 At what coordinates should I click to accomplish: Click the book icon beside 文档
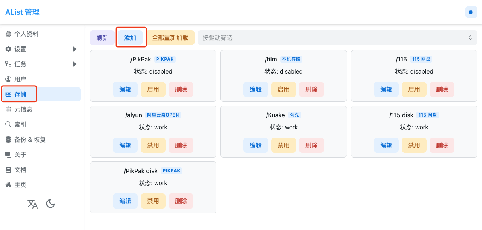pyautogui.click(x=8, y=170)
